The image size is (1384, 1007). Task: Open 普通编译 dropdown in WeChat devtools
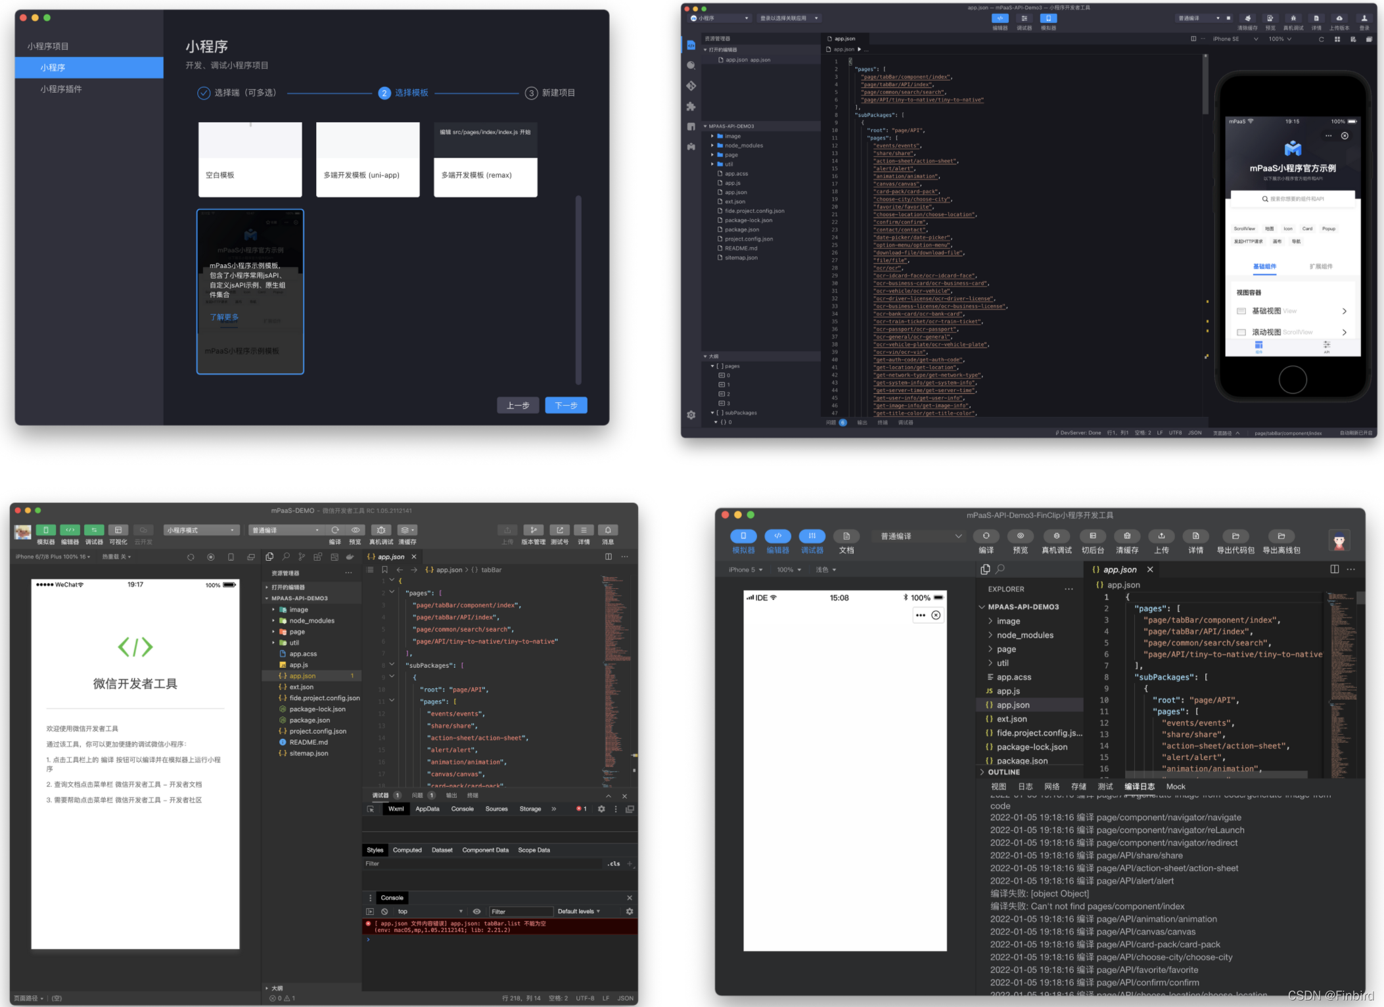(x=287, y=530)
